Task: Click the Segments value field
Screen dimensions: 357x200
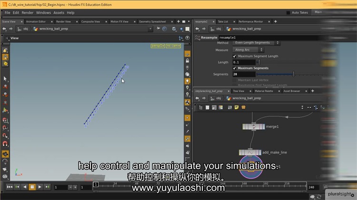Action: tap(244, 74)
